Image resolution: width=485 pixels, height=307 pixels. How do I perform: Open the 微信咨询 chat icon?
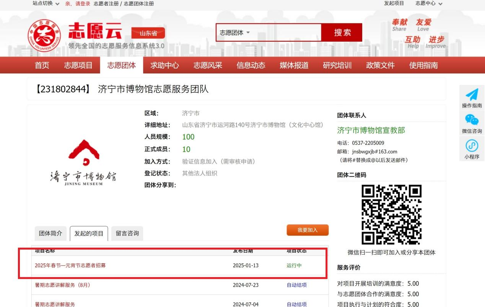click(x=472, y=120)
